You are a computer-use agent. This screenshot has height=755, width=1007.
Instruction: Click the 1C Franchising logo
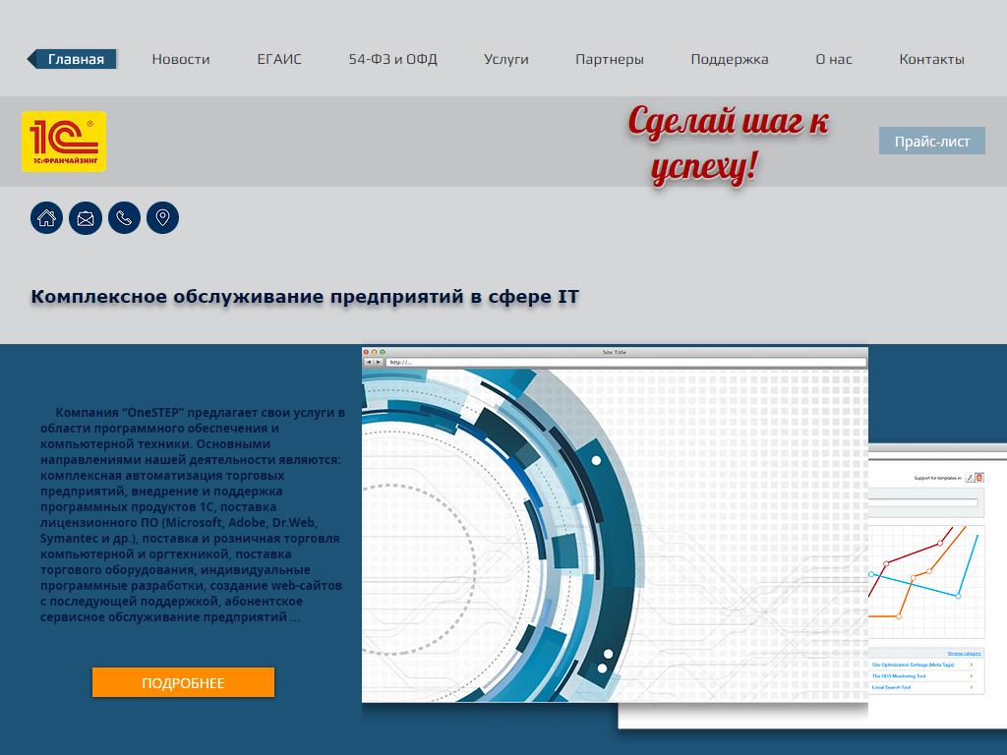(64, 142)
